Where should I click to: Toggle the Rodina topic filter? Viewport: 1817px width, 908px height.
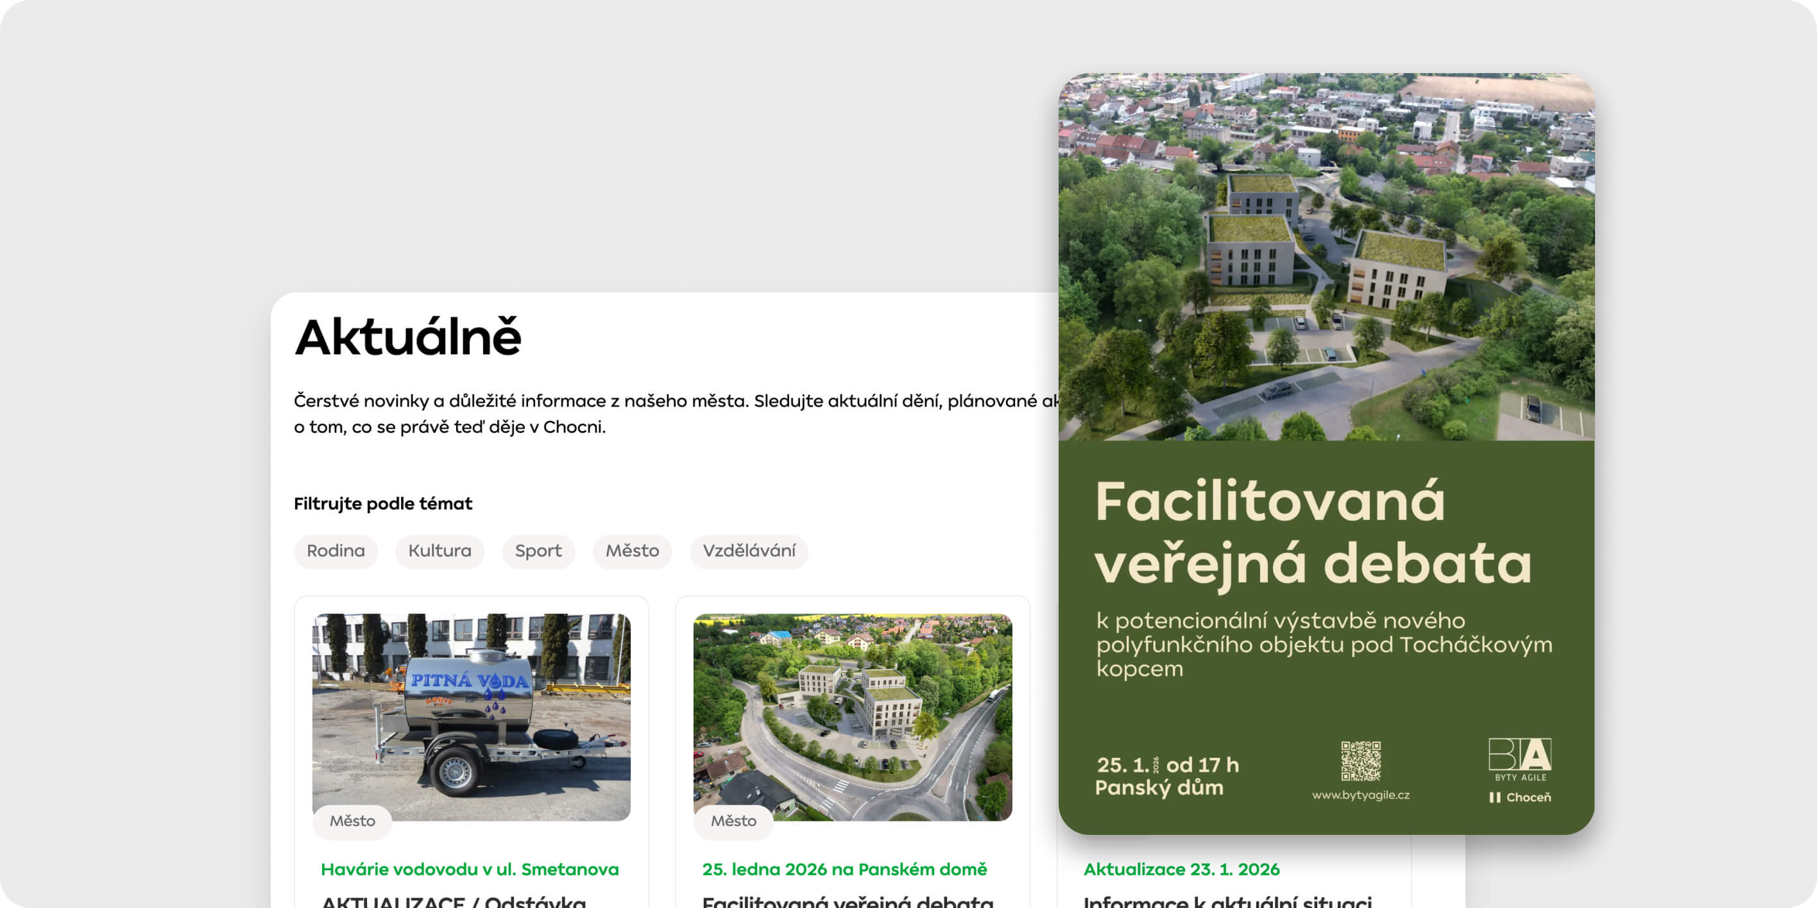(x=336, y=551)
